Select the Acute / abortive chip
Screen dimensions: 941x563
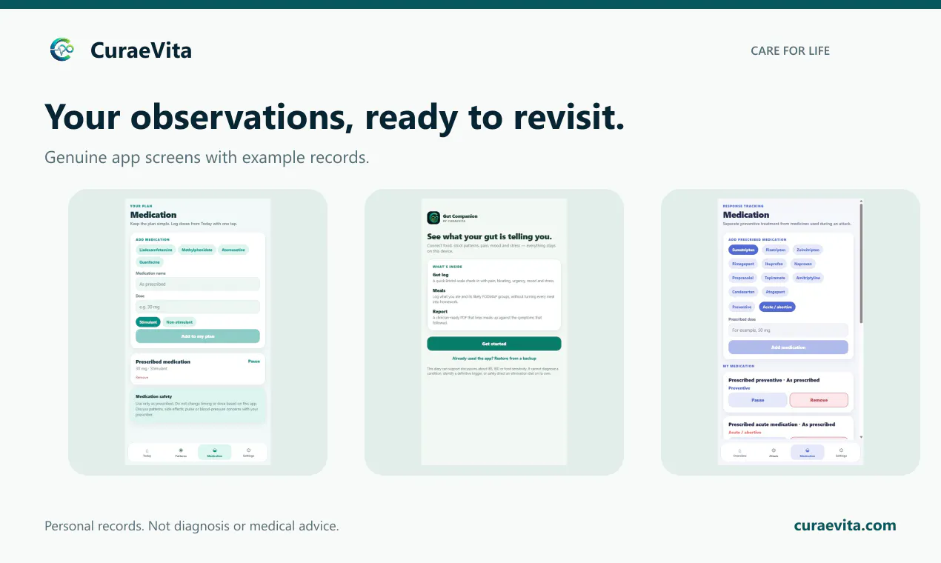(x=777, y=307)
